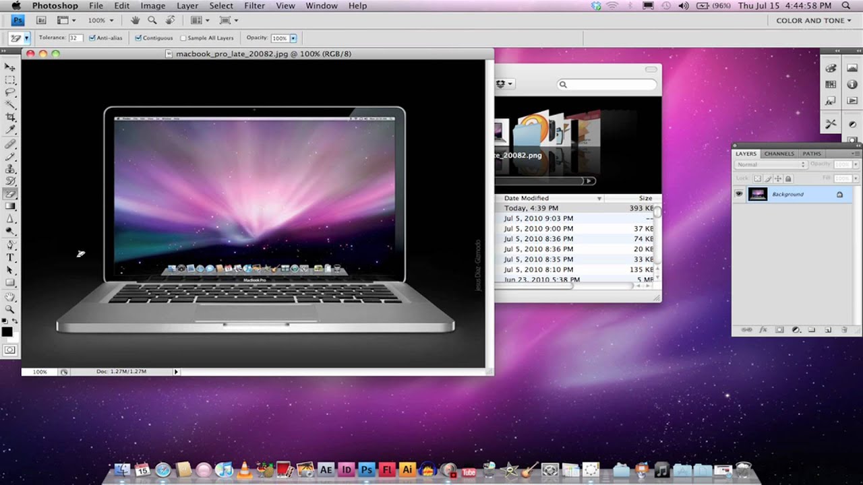Toggle lock all in Layers panel
This screenshot has width=863, height=485.
click(788, 179)
